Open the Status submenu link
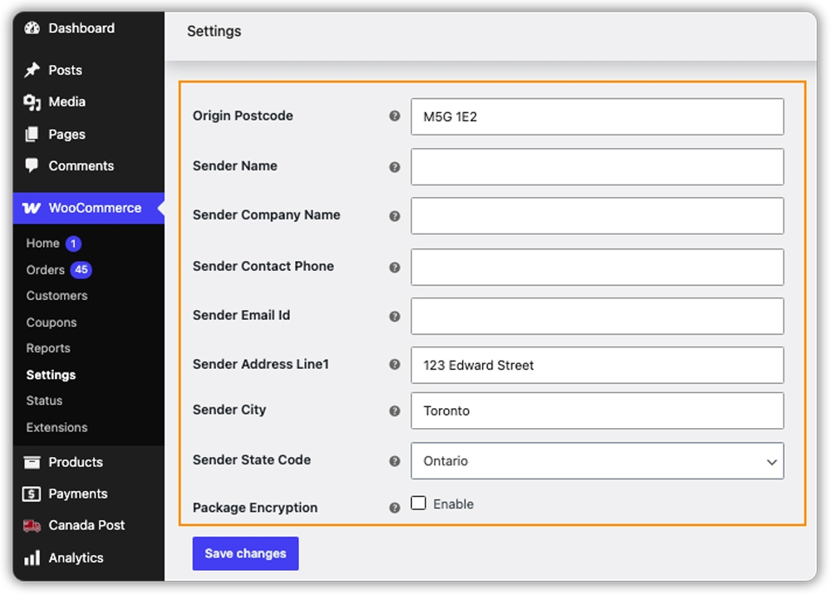This screenshot has height=595, width=831. point(45,401)
